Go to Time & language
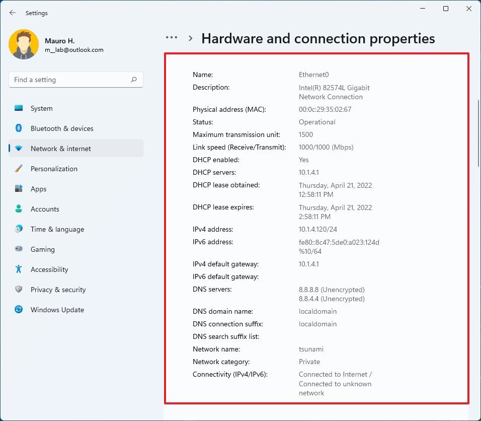Image resolution: width=481 pixels, height=421 pixels. coord(57,229)
